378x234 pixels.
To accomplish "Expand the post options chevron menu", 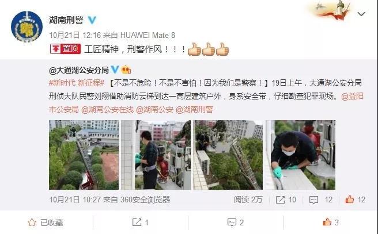I will (x=361, y=14).
